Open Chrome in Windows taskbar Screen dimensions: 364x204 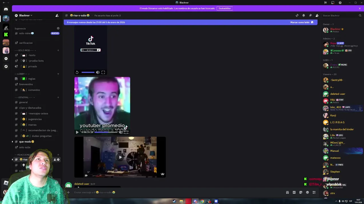(202, 201)
